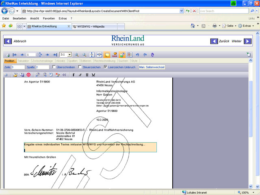Open the browser address bar dropdown

[x=182, y=11]
